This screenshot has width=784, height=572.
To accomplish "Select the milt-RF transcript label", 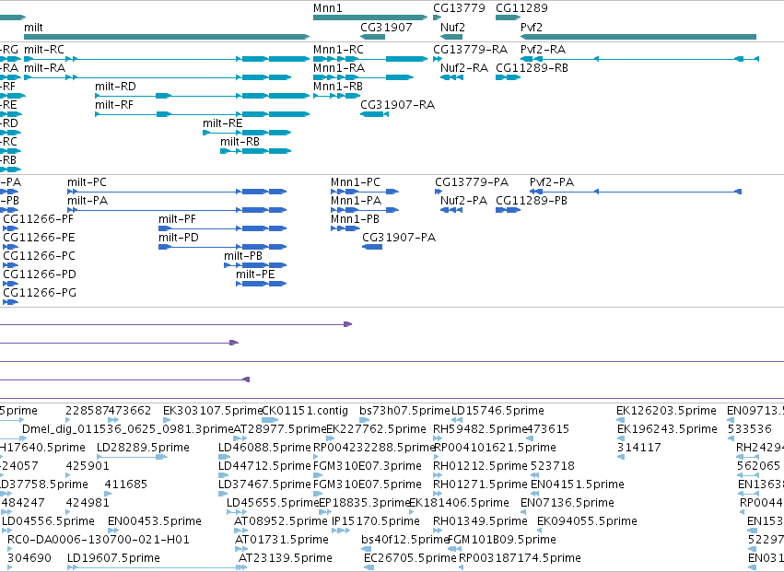I will coord(114,105).
